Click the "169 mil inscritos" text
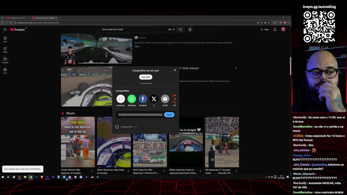The width and height of the screenshot is (347, 195). 146,83
